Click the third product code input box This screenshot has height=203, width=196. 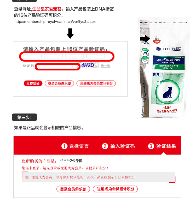click(74, 56)
